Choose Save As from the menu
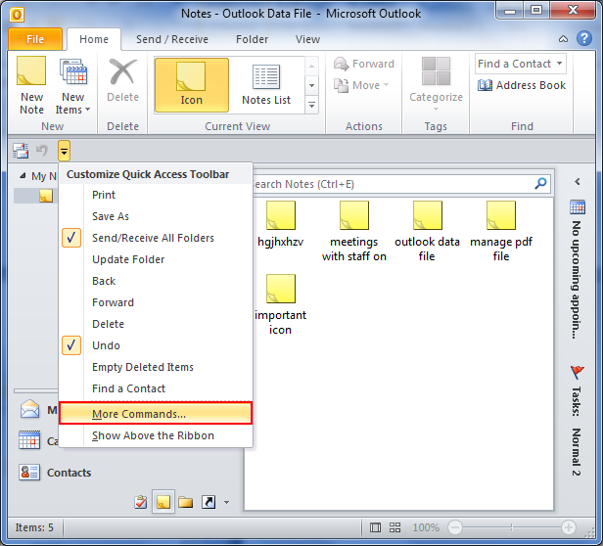The height and width of the screenshot is (546, 603). (156, 216)
